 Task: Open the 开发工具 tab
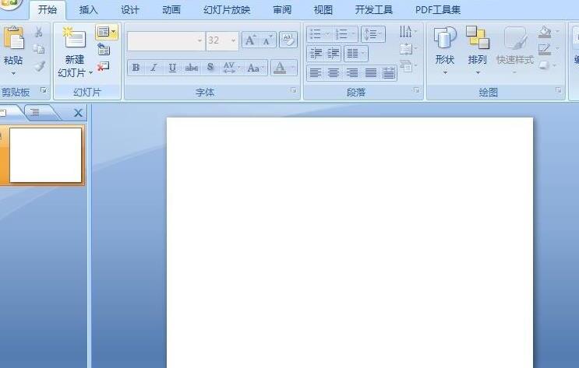click(x=374, y=10)
